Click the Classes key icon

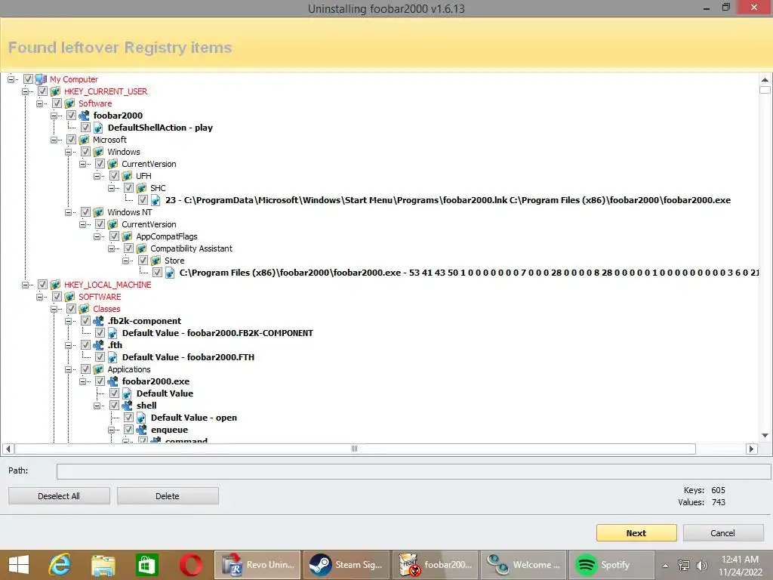pyautogui.click(x=85, y=309)
